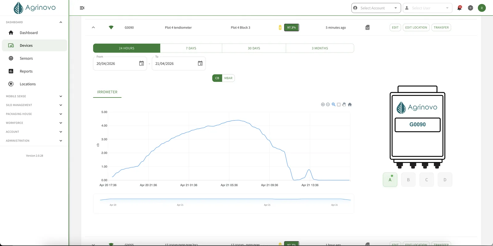Click the Plot 4 tendiometer name
This screenshot has height=246, width=493.
(178, 28)
